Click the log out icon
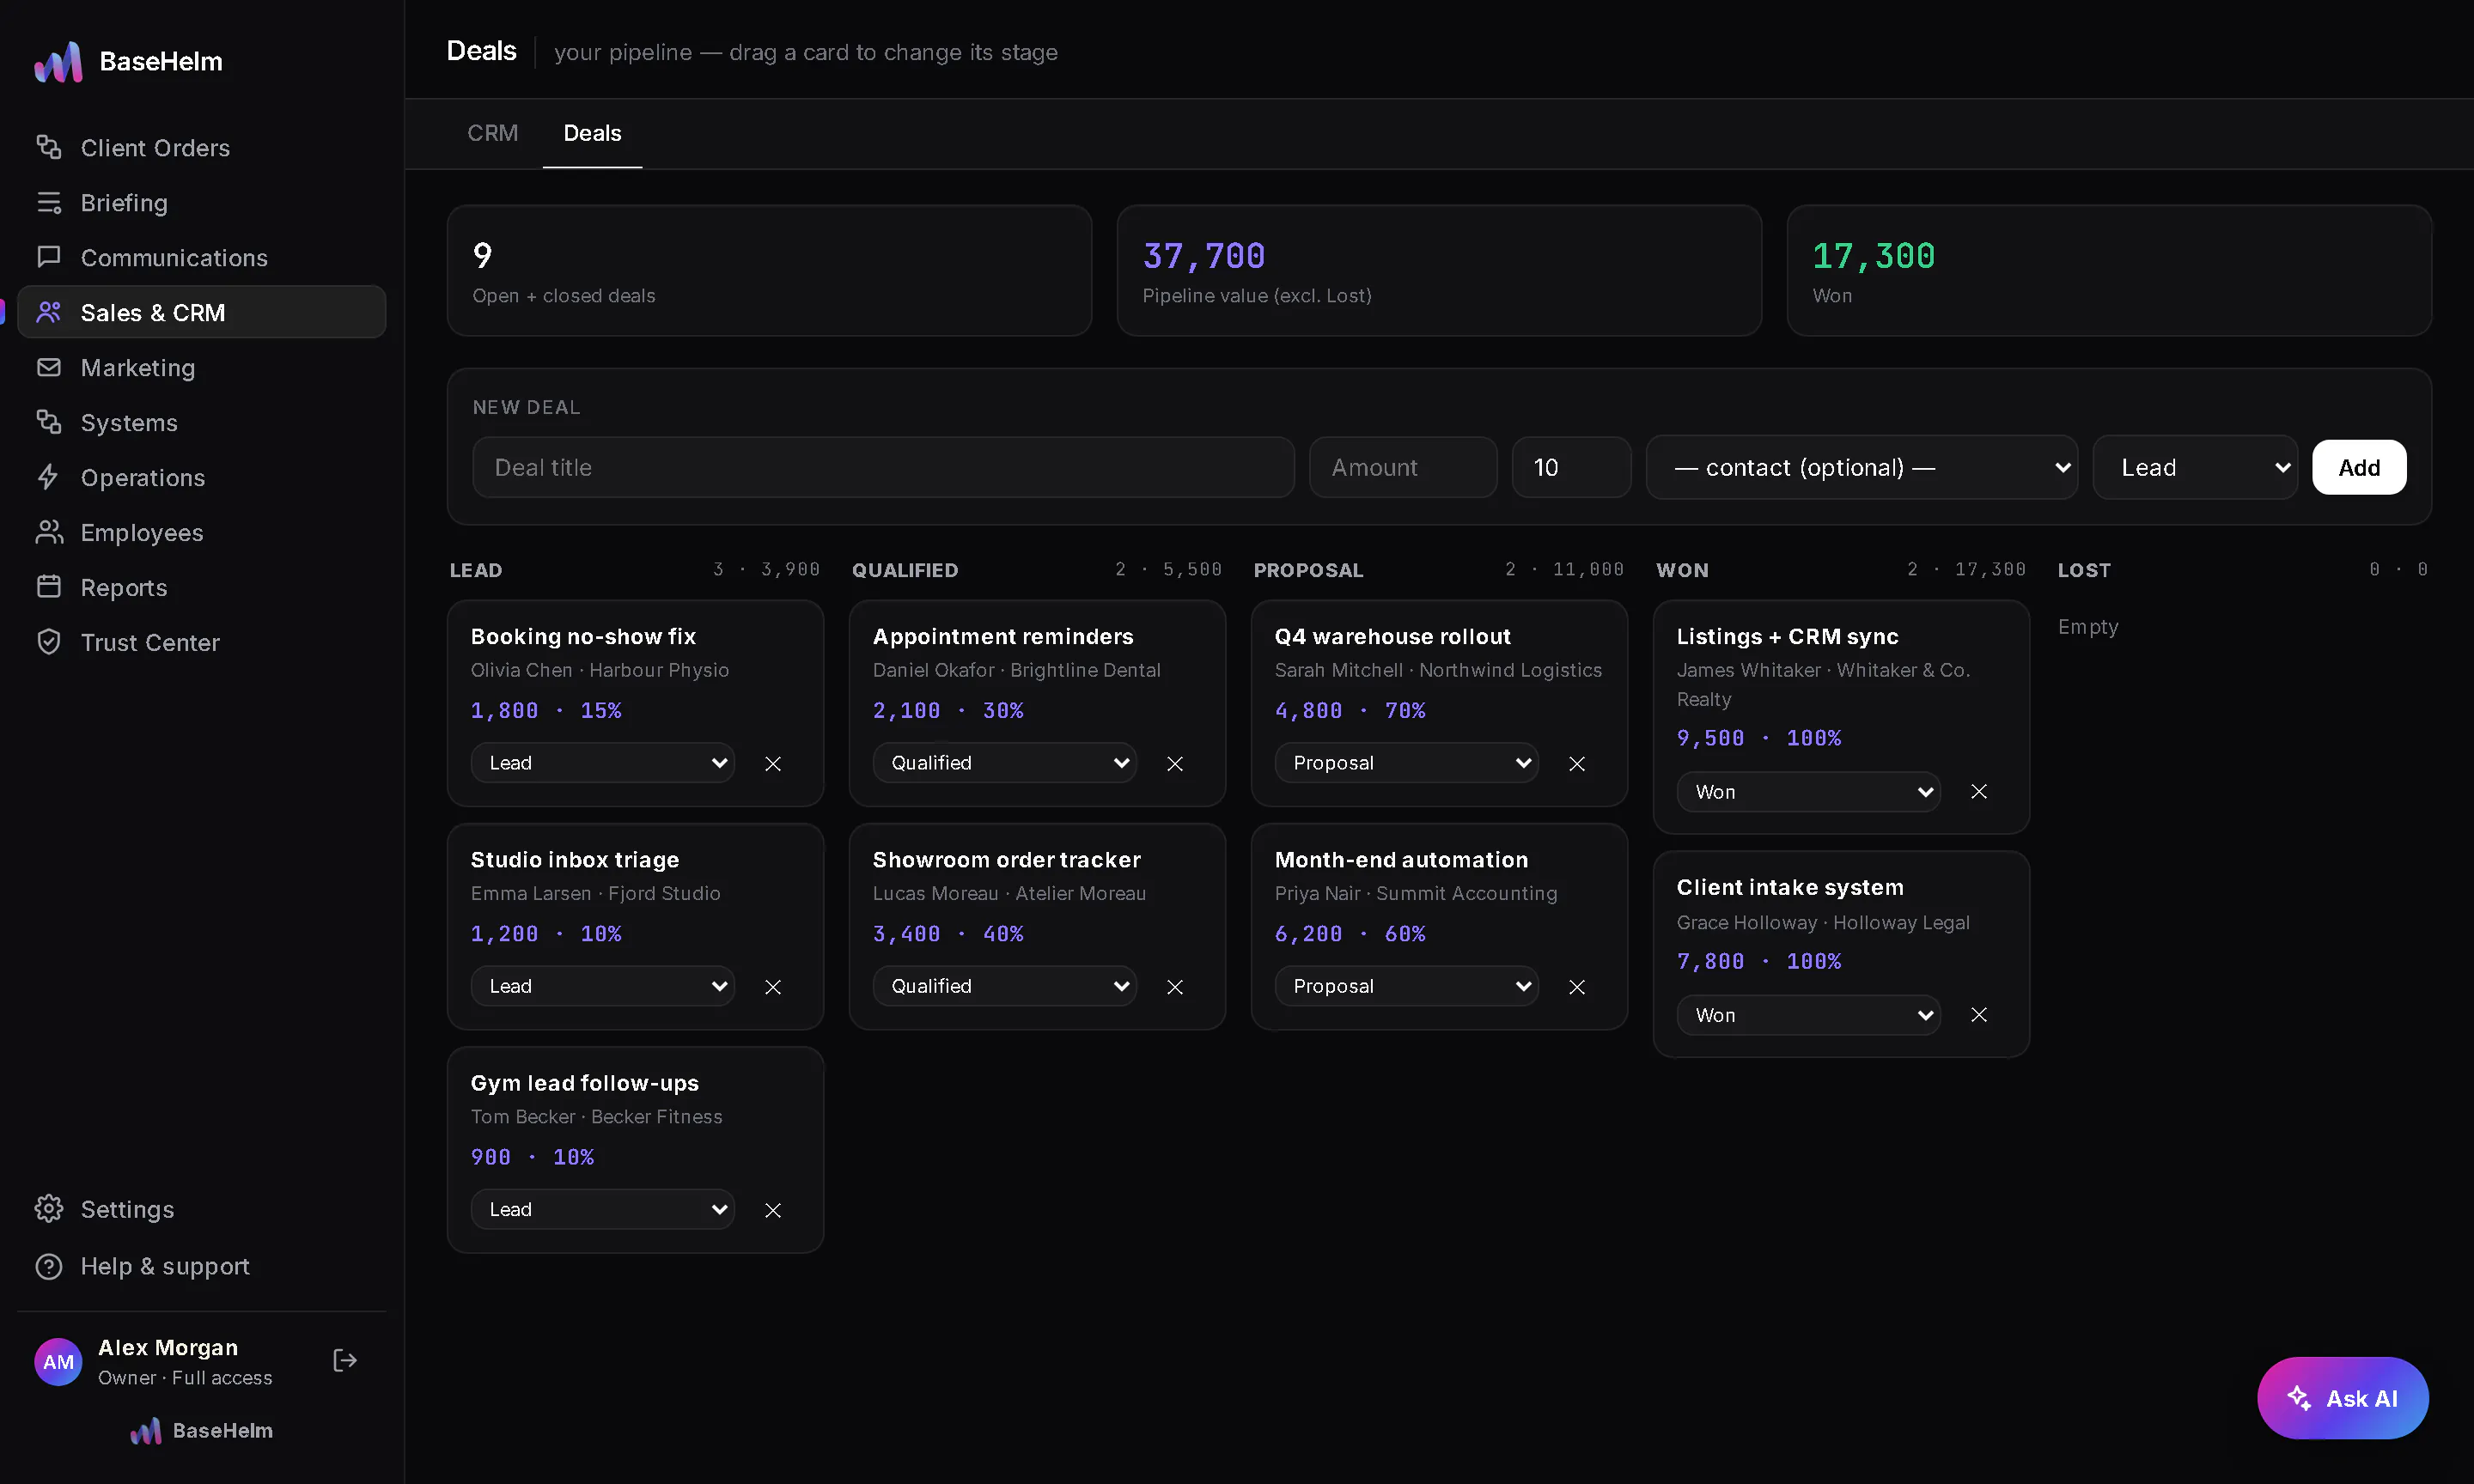This screenshot has width=2474, height=1484. click(x=345, y=1361)
